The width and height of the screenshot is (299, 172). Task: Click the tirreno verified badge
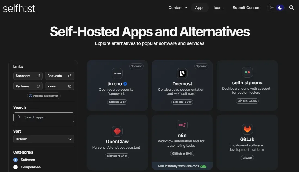(125, 84)
